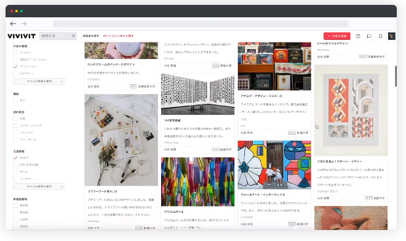Image resolution: width=406 pixels, height=241 pixels.
Task: Check the イラスト checkbox
Action: (15, 52)
